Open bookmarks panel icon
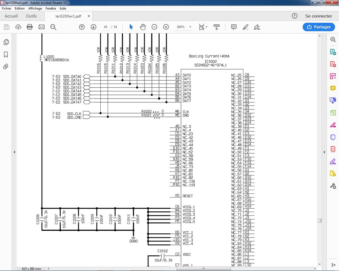 (x=6, y=55)
